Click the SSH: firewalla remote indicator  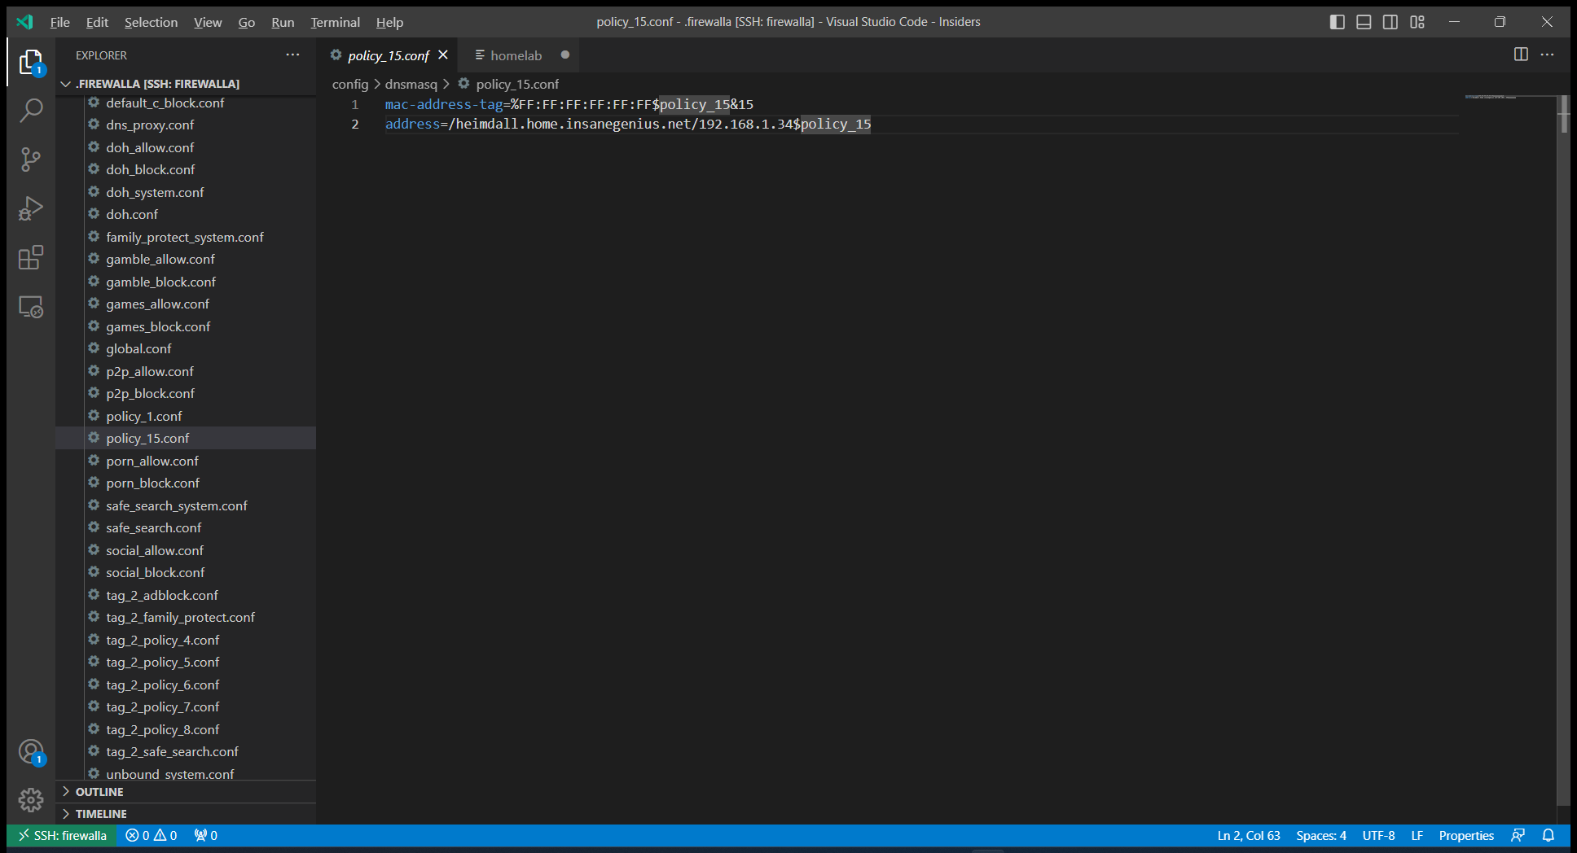click(x=62, y=835)
